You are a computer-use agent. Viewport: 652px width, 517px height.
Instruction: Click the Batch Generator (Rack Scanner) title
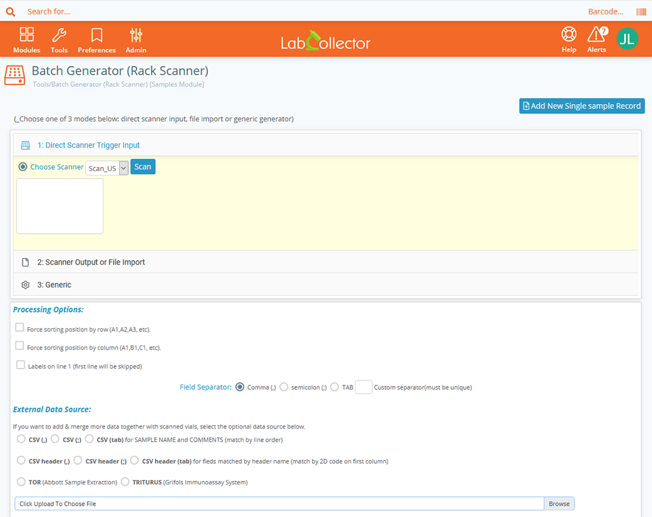(120, 71)
